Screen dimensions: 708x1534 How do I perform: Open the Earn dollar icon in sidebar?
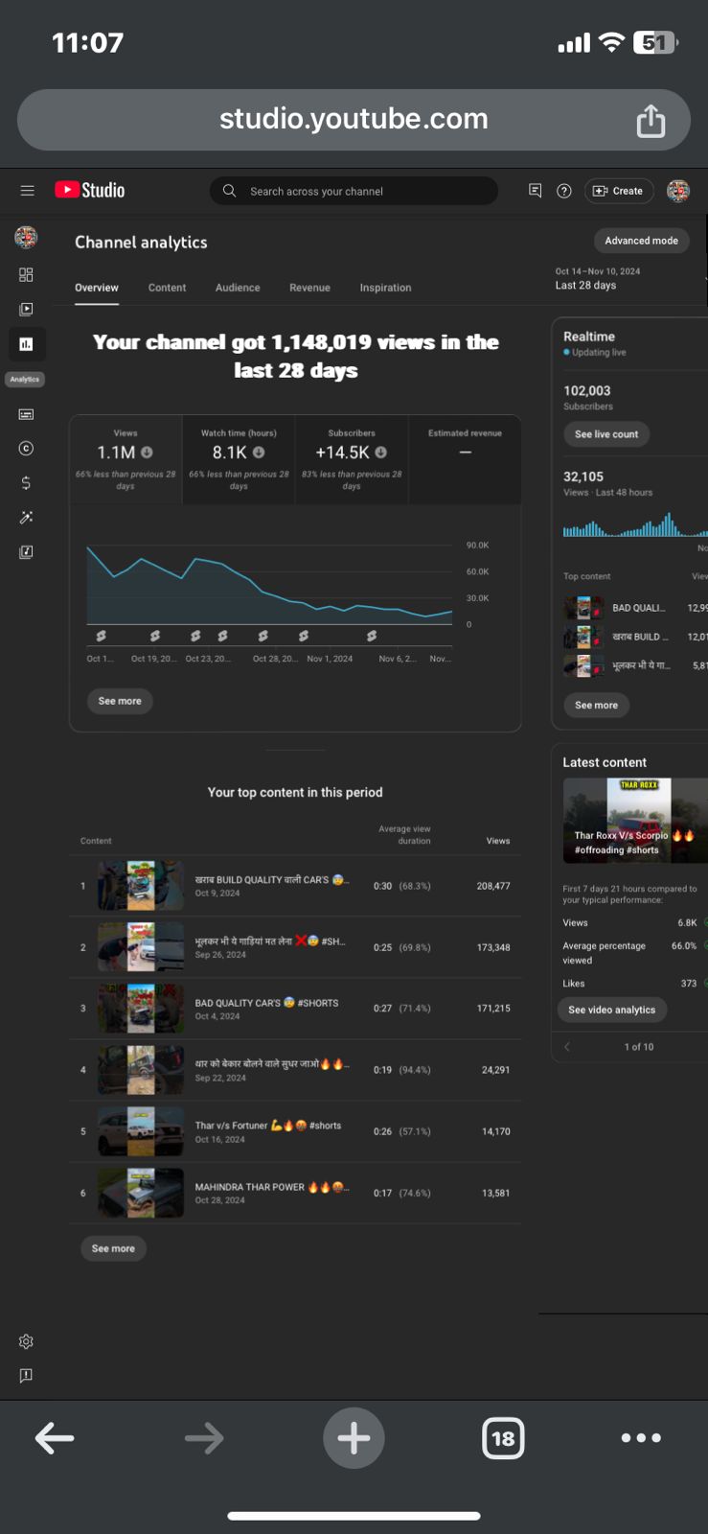coord(26,482)
